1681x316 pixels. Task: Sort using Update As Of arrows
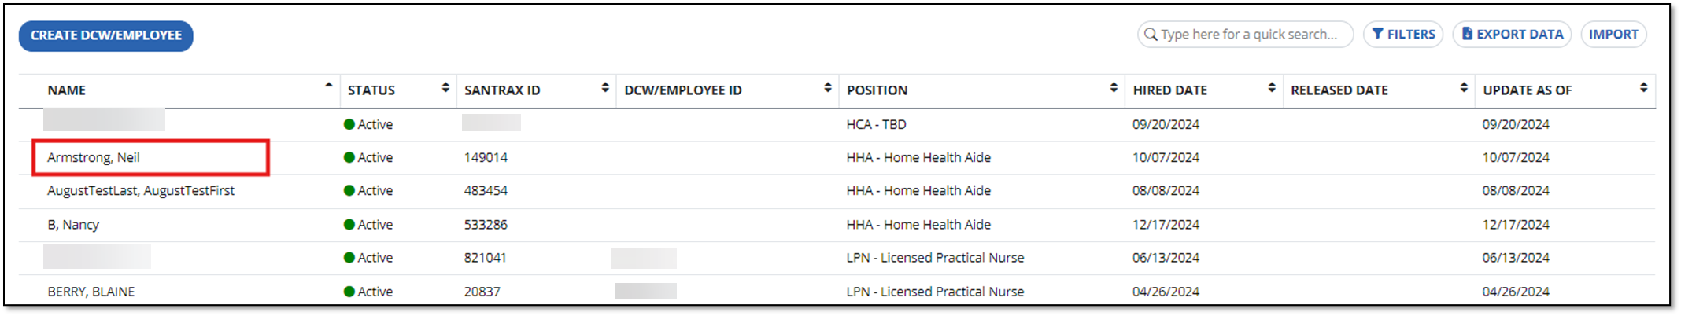[1644, 88]
